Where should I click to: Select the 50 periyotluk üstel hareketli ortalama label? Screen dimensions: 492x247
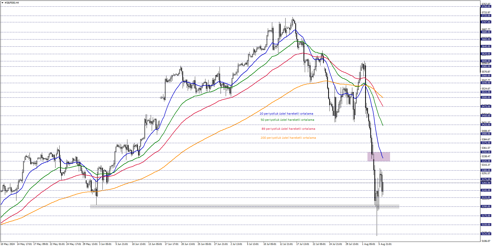[287, 120]
